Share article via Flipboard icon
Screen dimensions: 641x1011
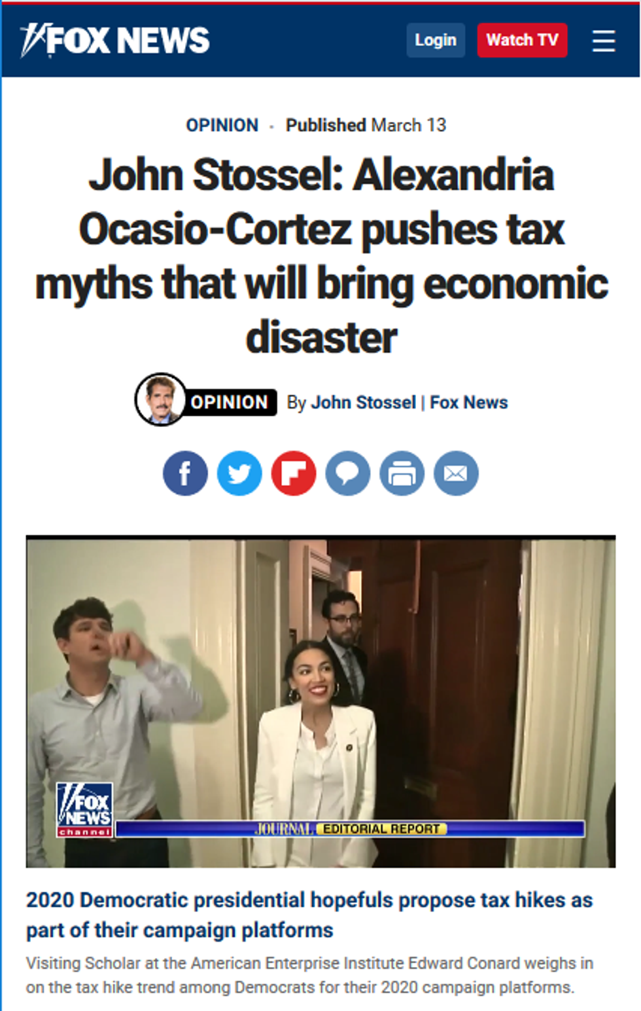pyautogui.click(x=294, y=473)
